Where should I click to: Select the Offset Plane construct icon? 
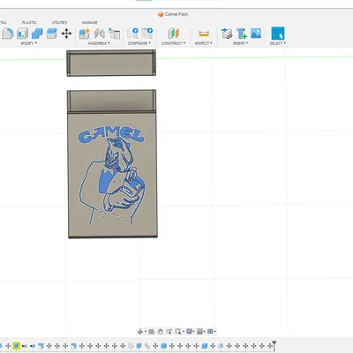(x=174, y=34)
